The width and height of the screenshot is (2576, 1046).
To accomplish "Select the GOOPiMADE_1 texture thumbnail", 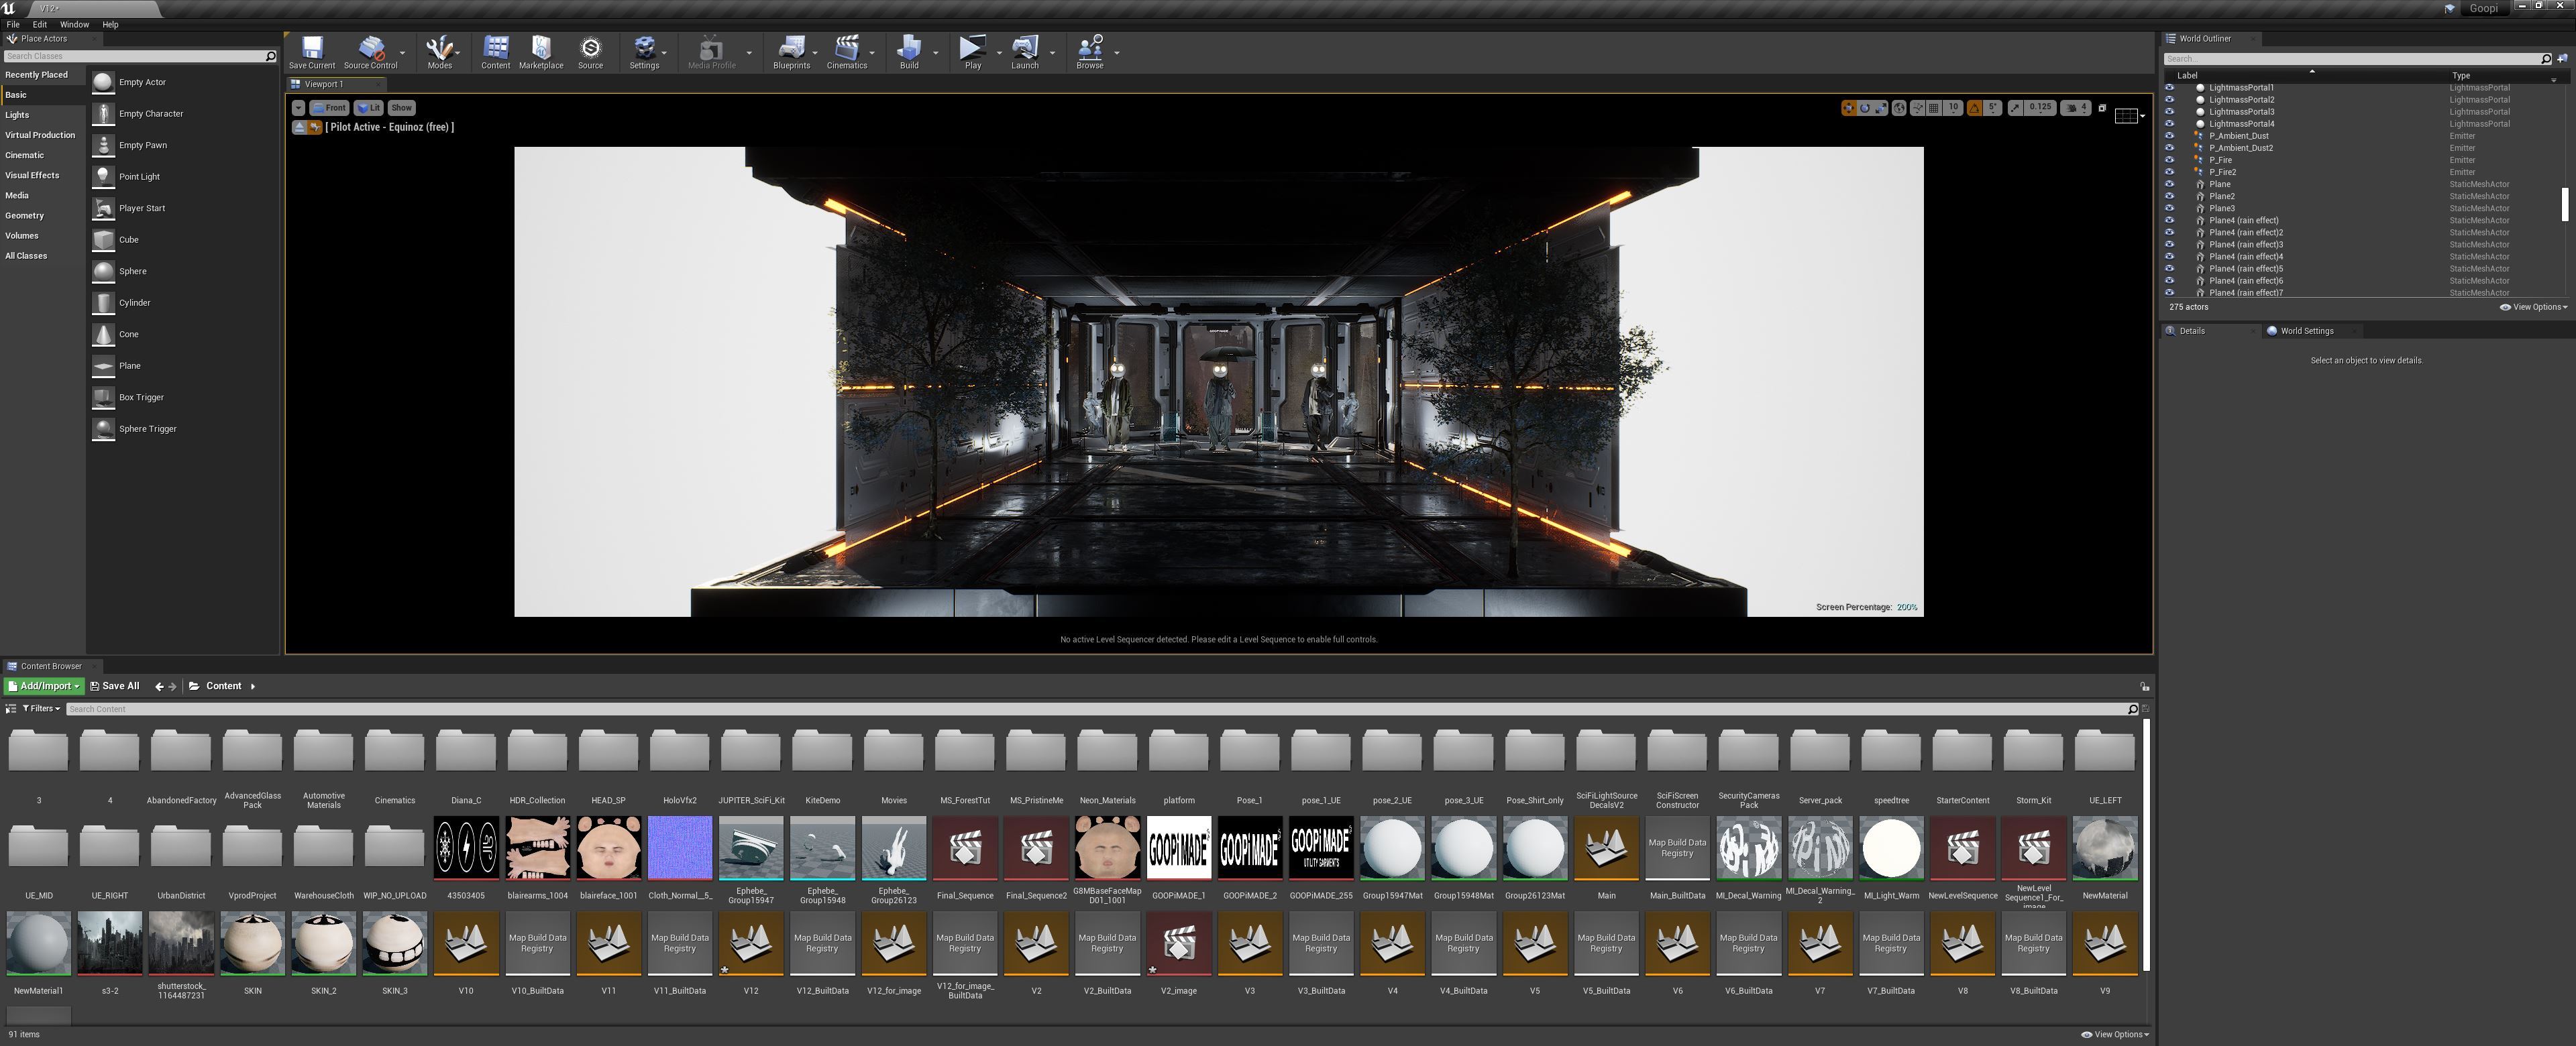I will point(1178,848).
